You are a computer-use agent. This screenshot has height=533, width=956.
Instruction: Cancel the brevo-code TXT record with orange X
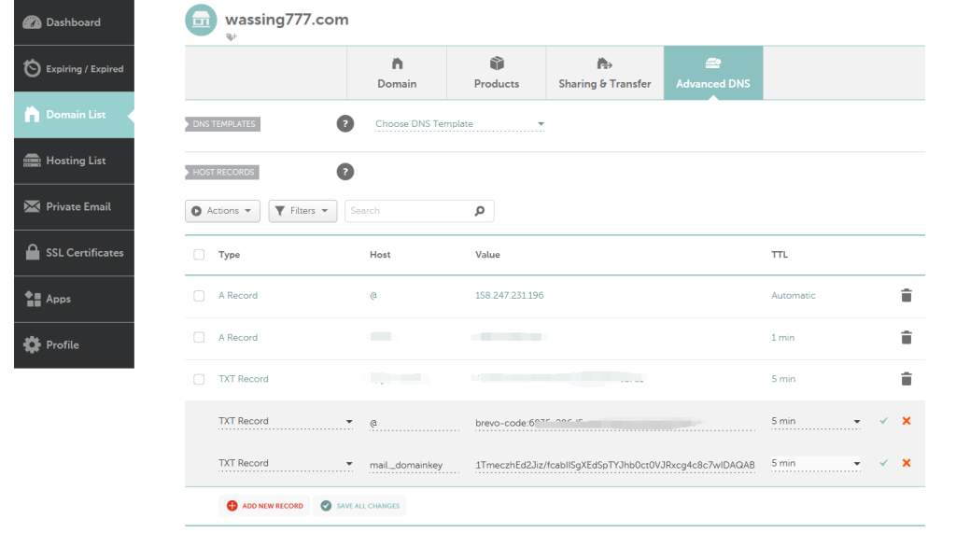click(906, 421)
